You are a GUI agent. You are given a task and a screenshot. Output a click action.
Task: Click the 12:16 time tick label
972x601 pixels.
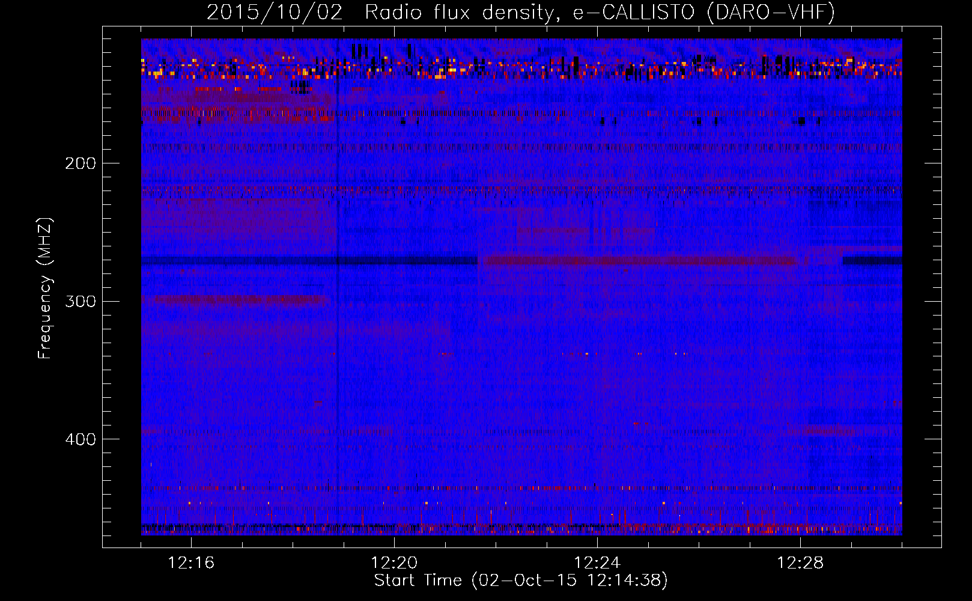coord(191,563)
